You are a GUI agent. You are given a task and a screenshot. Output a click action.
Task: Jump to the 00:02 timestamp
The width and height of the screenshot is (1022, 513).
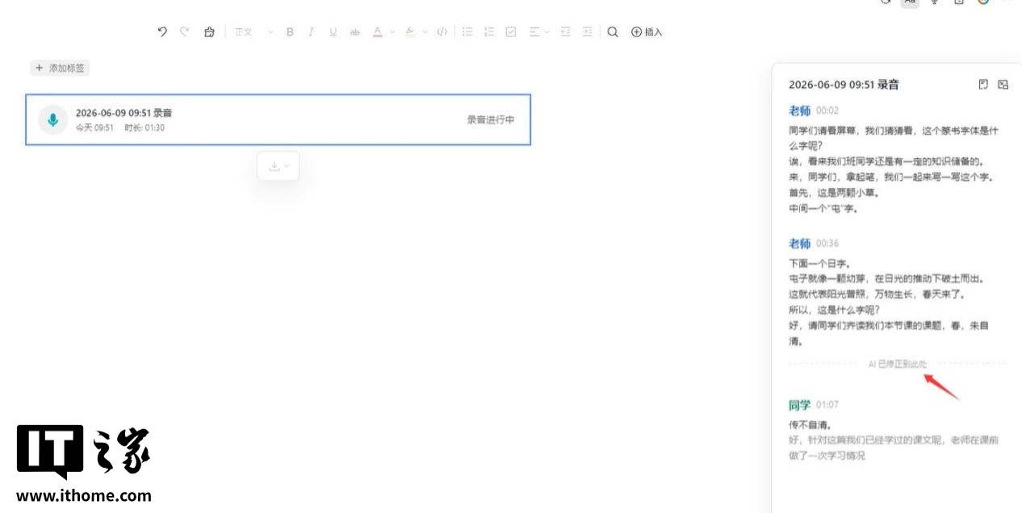pyautogui.click(x=827, y=111)
